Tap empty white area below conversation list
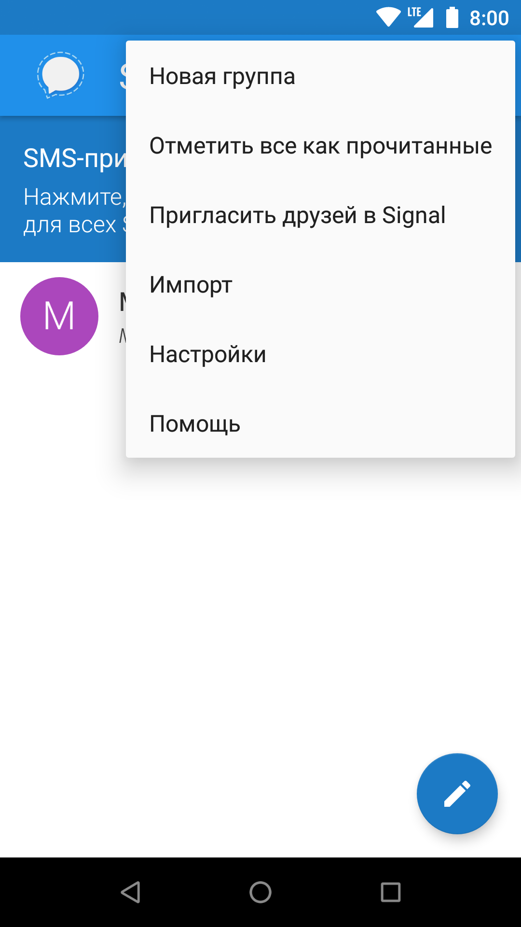 pos(260,628)
